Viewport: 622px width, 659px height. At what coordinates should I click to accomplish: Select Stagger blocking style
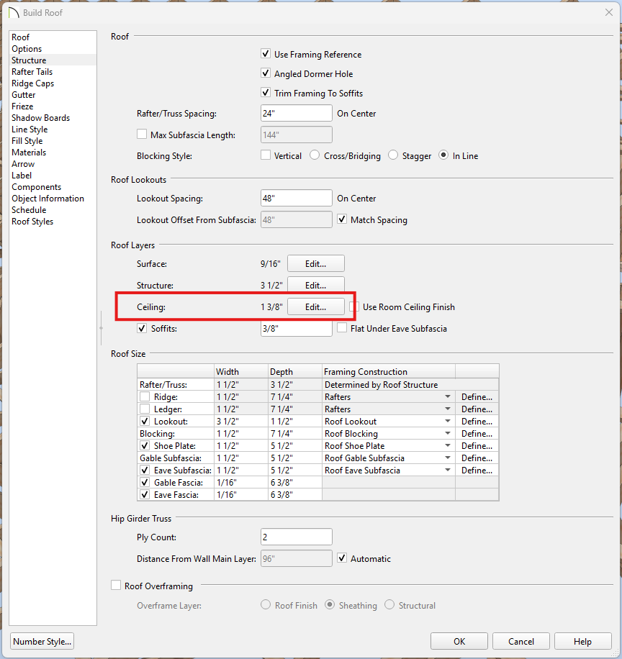393,155
